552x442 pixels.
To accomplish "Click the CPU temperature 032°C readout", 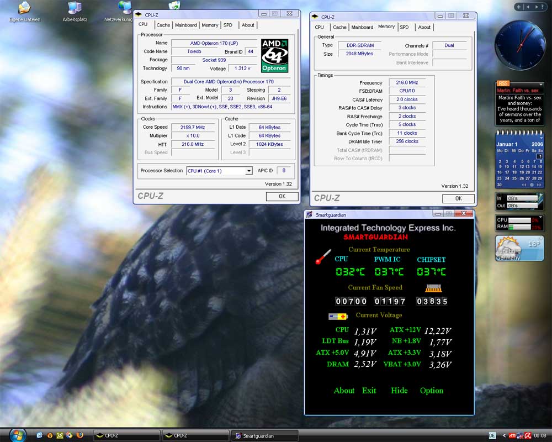I will pos(351,272).
